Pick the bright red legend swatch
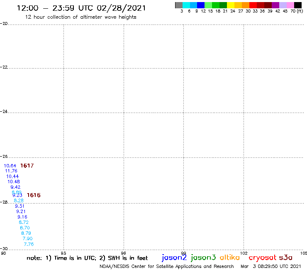Image resolution: width=307 pixels, height=270 pixels. (253, 5)
